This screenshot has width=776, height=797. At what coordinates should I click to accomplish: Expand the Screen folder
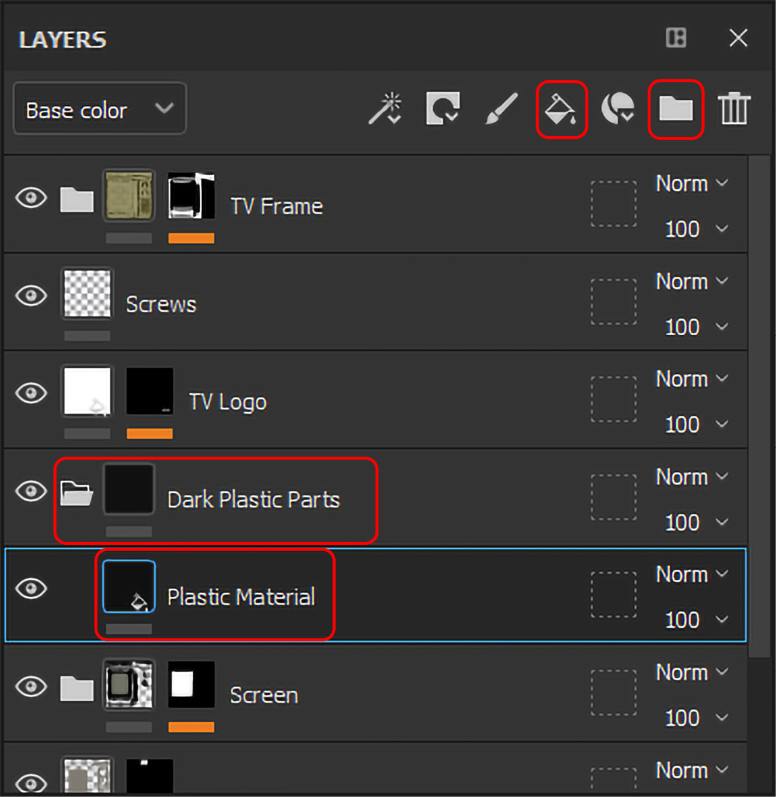pyautogui.click(x=77, y=688)
